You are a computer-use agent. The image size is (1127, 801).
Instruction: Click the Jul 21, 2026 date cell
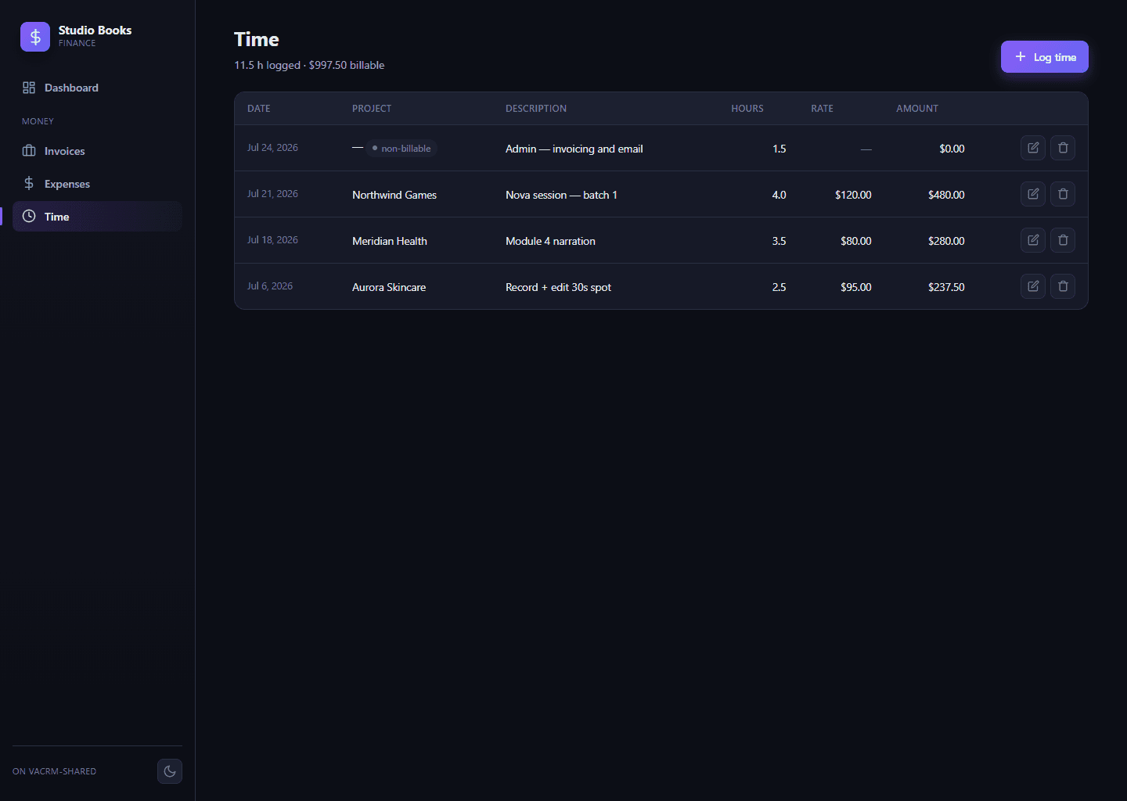[272, 194]
